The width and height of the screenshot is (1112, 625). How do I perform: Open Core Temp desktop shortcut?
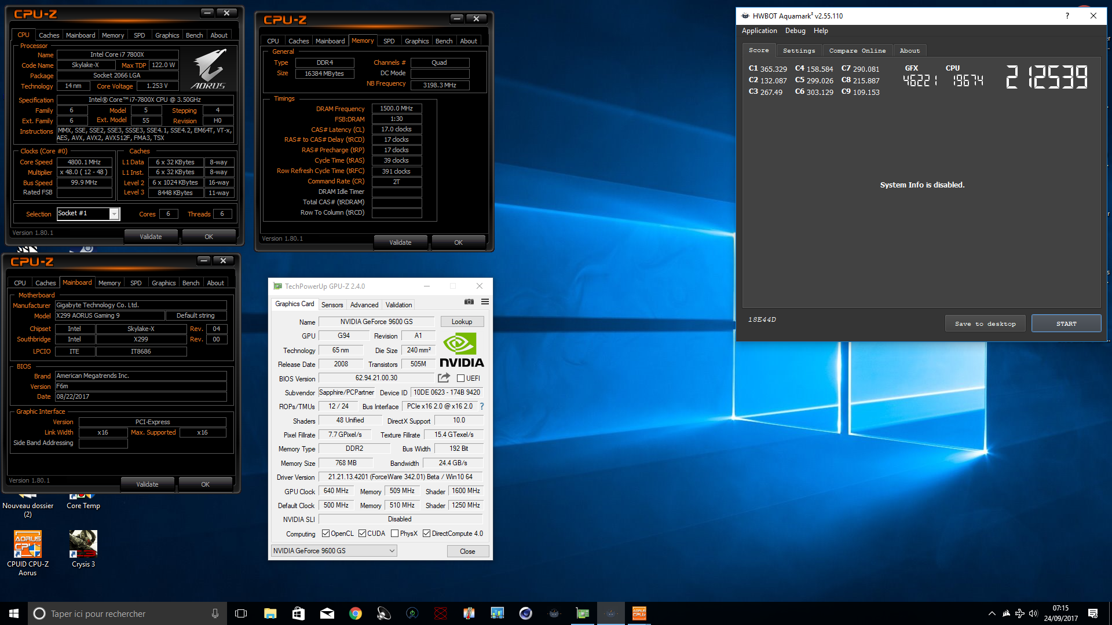coord(83,501)
